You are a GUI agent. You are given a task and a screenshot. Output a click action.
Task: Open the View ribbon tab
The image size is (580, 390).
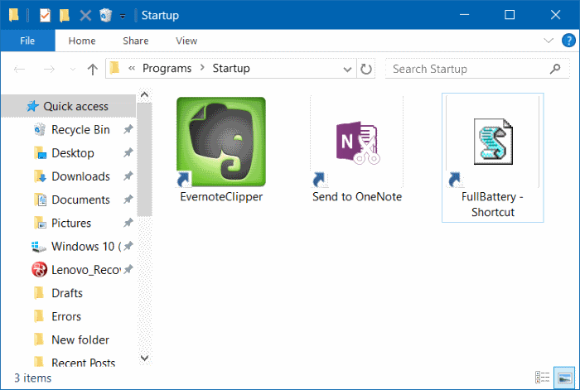[186, 41]
